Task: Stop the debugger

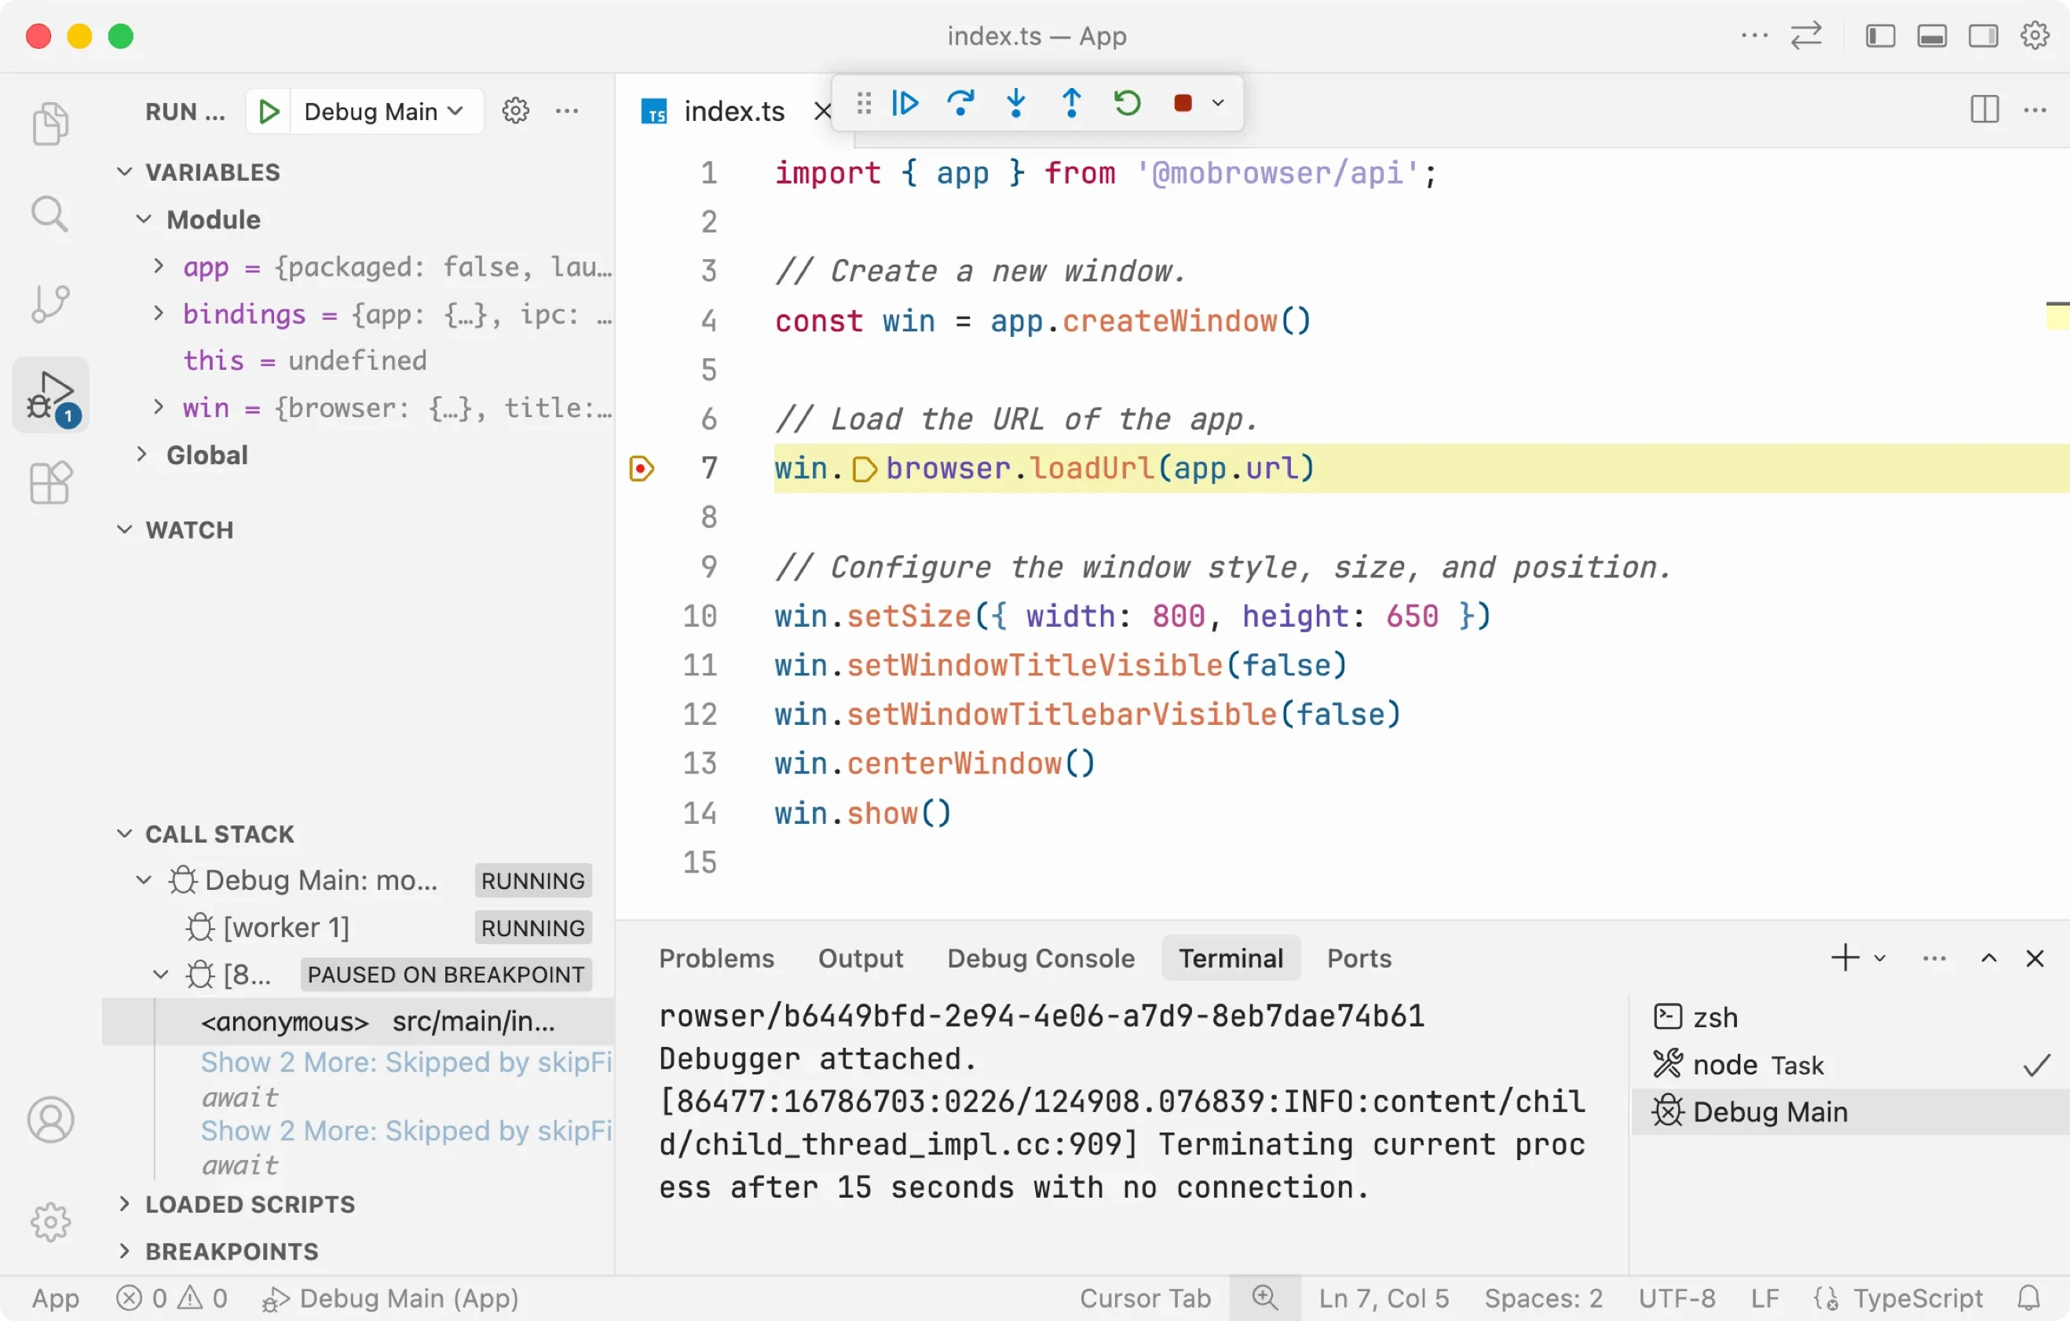Action: (x=1182, y=103)
